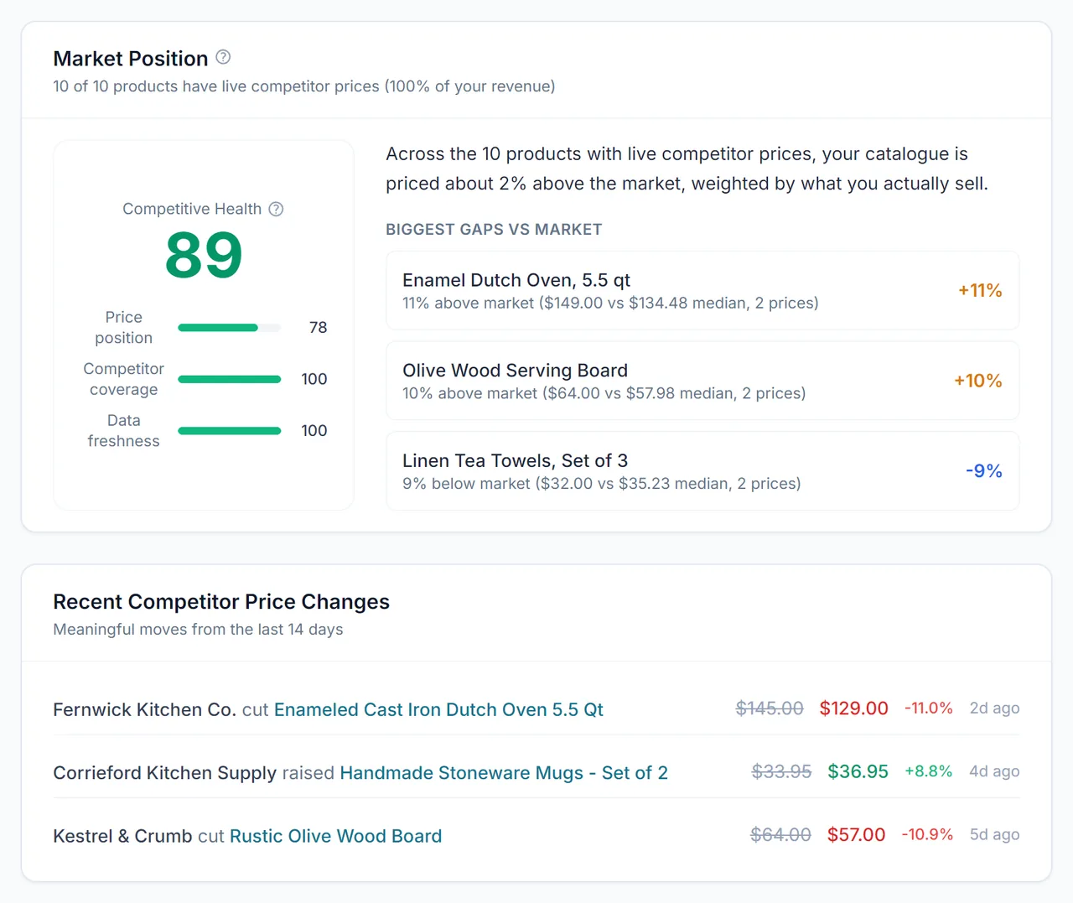Click the 2d ago timestamp

click(995, 708)
